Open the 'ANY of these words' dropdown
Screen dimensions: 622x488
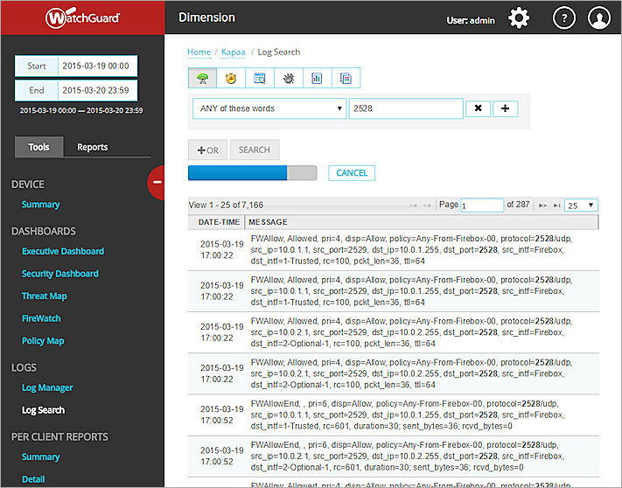point(269,108)
